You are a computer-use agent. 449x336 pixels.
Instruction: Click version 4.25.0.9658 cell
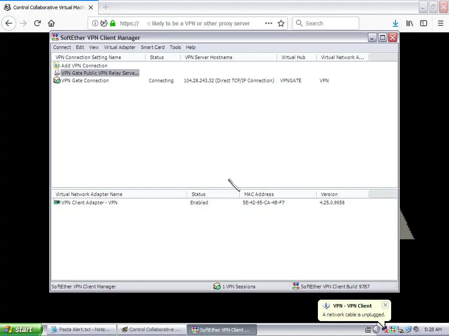332,203
